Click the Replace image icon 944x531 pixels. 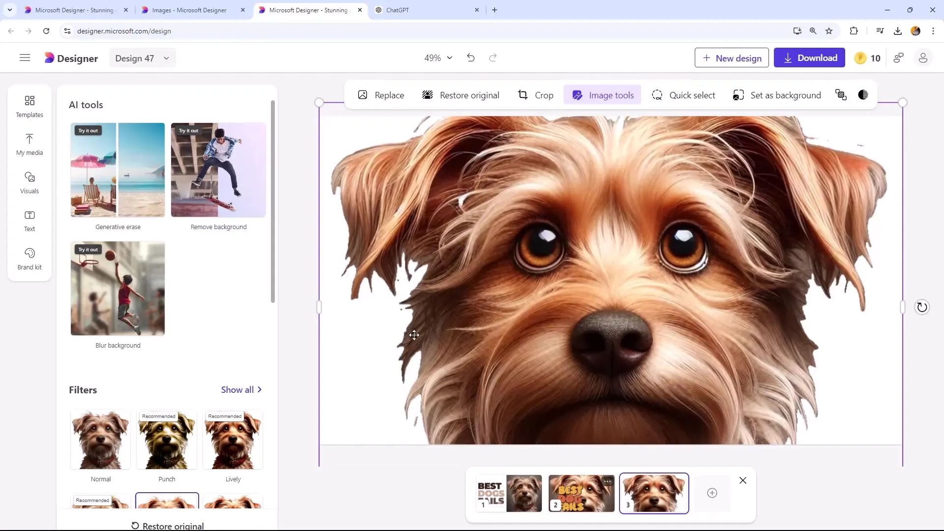coord(362,95)
